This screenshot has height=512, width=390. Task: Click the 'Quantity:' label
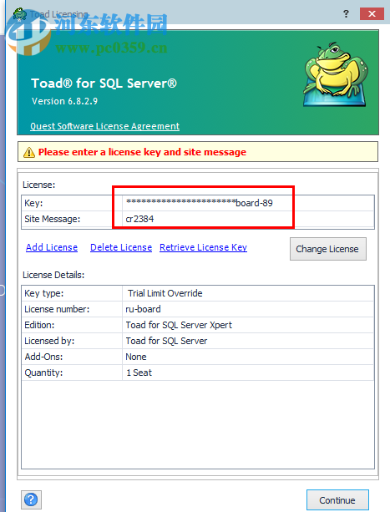[x=43, y=373]
